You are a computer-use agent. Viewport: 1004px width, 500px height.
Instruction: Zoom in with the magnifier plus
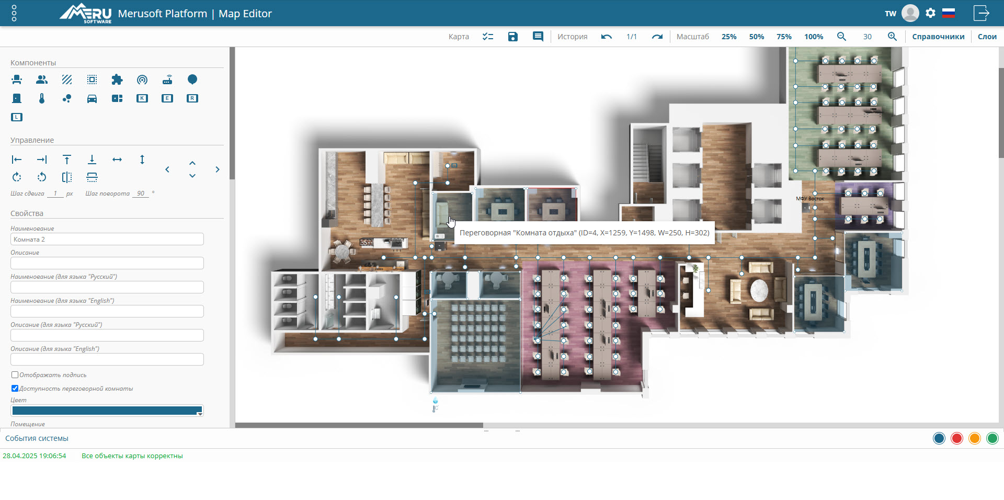click(x=892, y=37)
